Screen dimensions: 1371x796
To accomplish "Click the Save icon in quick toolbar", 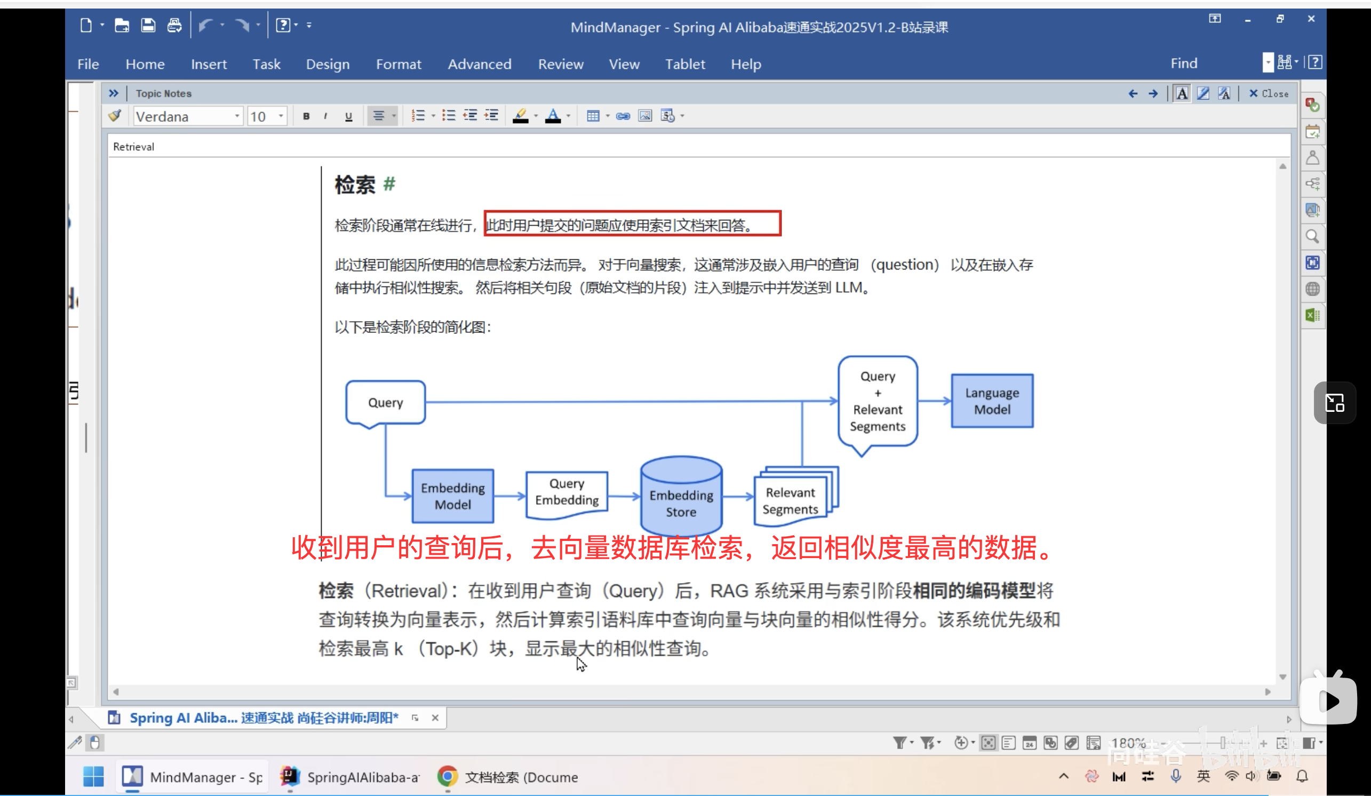I will pos(148,26).
